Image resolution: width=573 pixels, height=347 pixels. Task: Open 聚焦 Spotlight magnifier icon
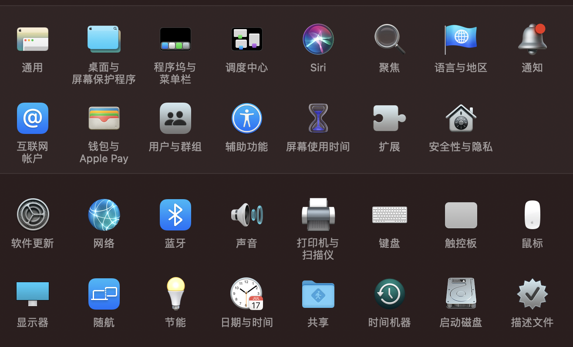tap(390, 39)
